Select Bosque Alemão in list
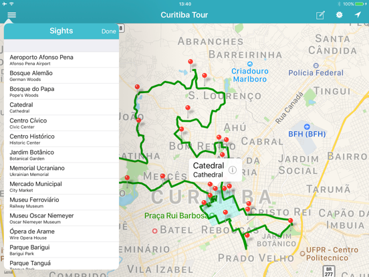 61,76
